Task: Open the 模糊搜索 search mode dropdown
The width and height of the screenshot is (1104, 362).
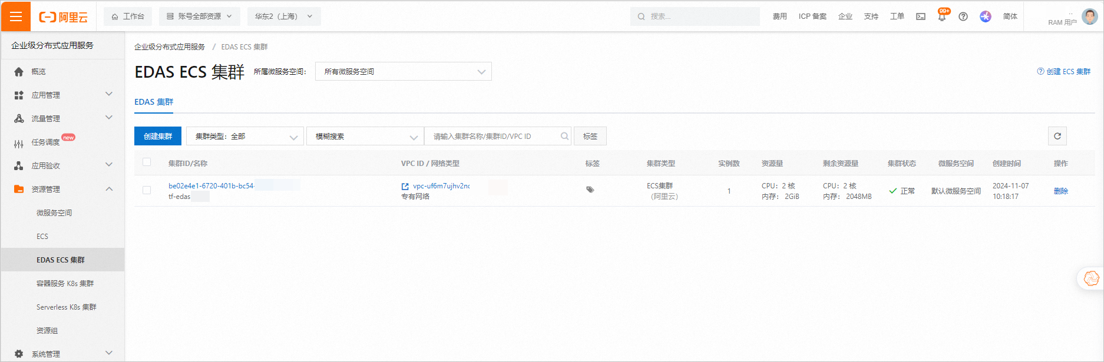Action: click(x=365, y=136)
